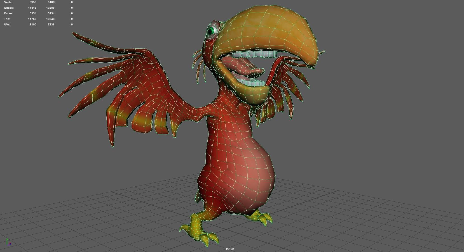Click the Edges total value 11818
Screen dimensions: 464x252
32,8
